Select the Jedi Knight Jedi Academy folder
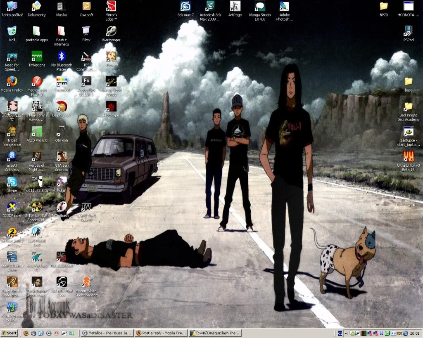 click(409, 111)
